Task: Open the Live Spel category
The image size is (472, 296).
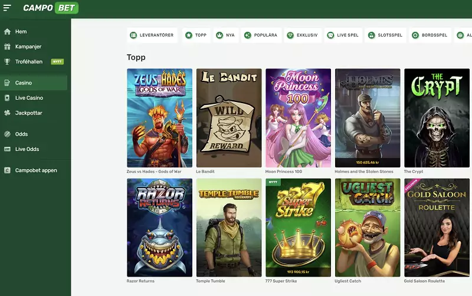Action: click(343, 35)
